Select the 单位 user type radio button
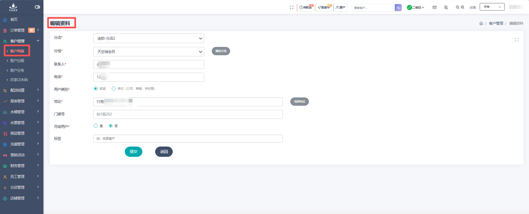The height and width of the screenshot is (214, 529). (x=114, y=89)
